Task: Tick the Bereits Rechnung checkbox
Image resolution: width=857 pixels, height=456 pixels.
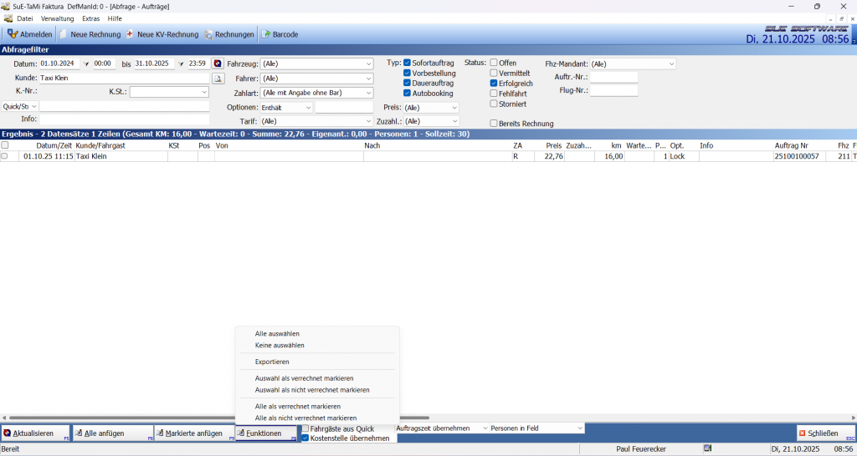Action: click(494, 124)
